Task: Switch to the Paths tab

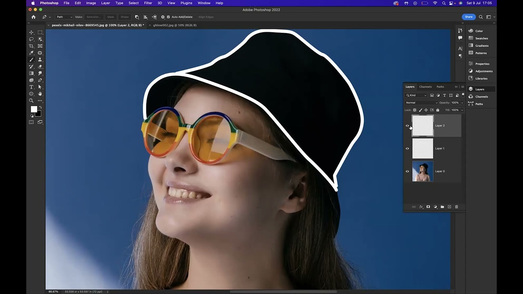Action: pyautogui.click(x=440, y=87)
